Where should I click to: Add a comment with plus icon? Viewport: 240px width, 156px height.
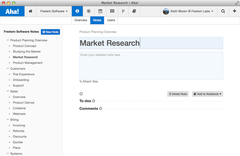(x=101, y=109)
